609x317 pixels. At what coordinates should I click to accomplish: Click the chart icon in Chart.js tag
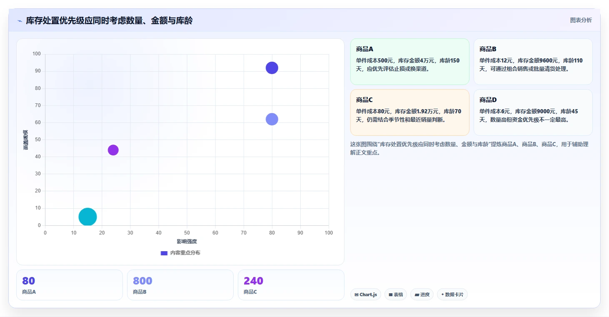click(x=357, y=295)
